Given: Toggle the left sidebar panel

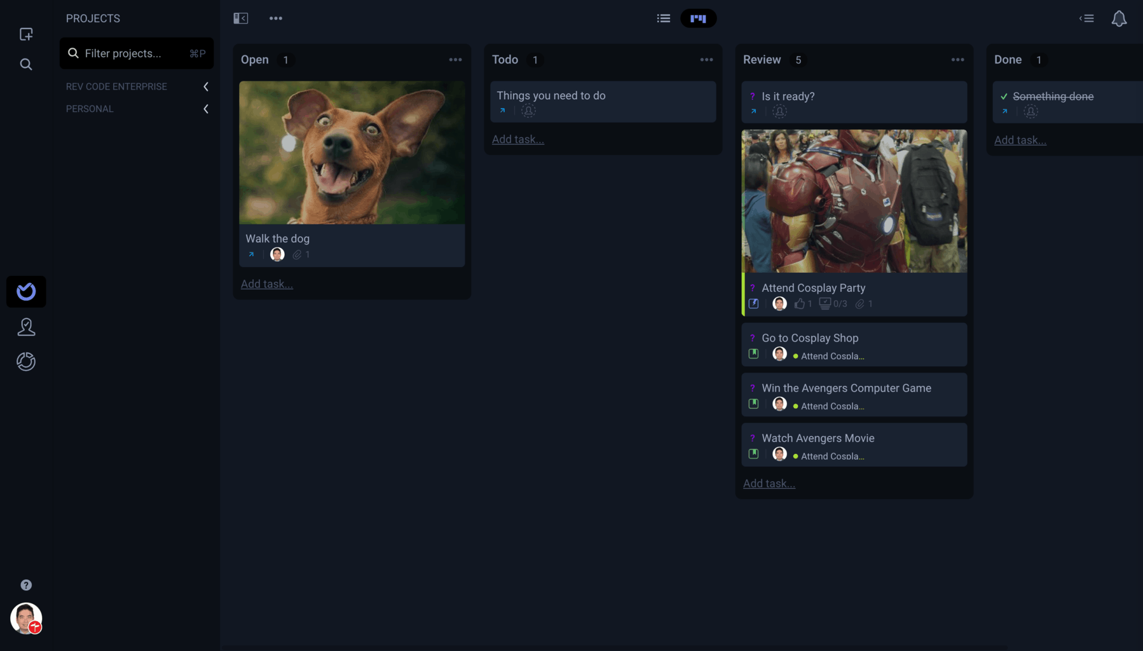Looking at the screenshot, I should [241, 18].
